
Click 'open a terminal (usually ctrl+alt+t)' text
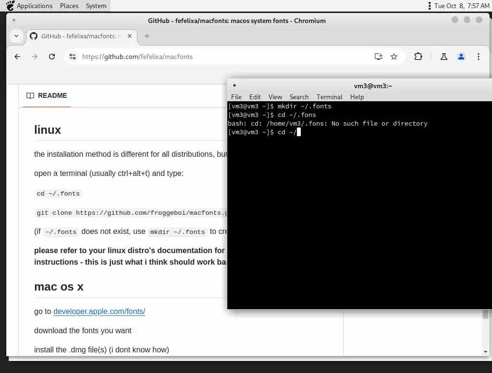click(109, 173)
